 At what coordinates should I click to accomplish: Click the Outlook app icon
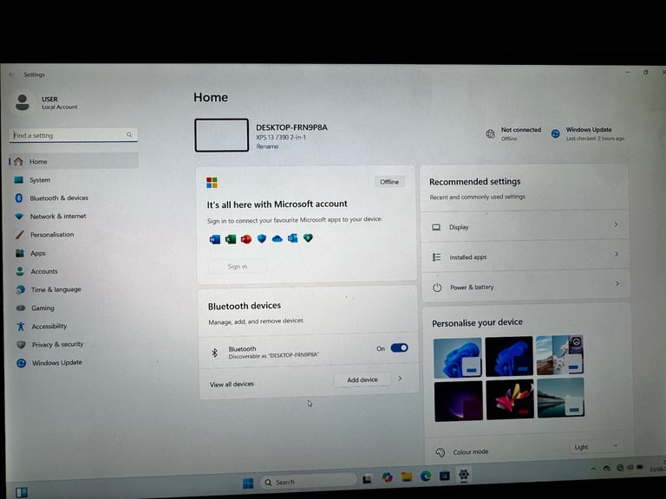point(292,238)
